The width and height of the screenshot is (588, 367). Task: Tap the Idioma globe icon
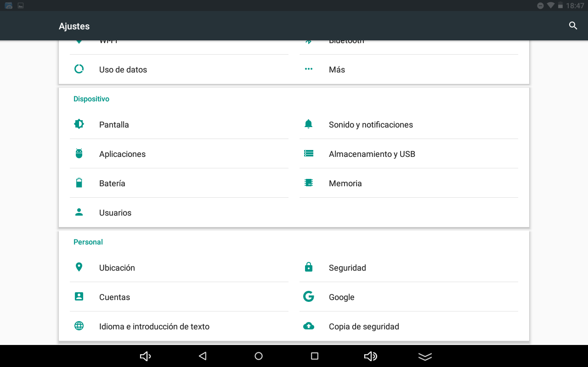[79, 326]
